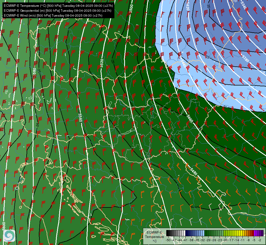Click the 5420 geopotential contour label
Viewport: 266px width, 245px height.
[188, 6]
